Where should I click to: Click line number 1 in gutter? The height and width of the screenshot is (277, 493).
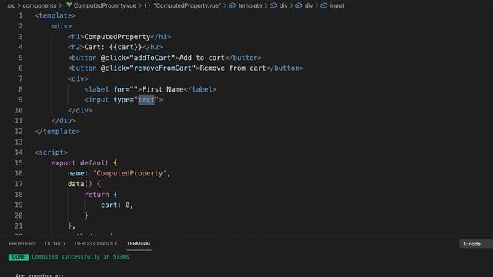21,15
